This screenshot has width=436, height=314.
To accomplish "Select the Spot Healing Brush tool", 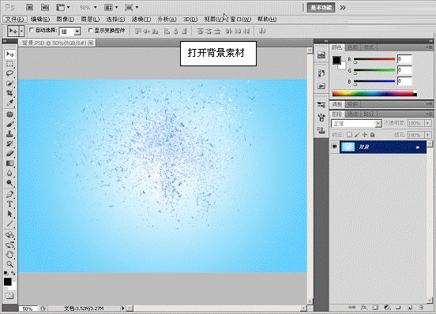I will click(9, 114).
